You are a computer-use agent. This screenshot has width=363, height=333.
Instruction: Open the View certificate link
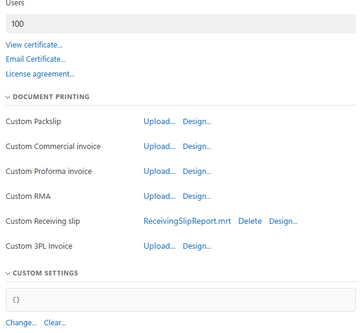point(34,45)
